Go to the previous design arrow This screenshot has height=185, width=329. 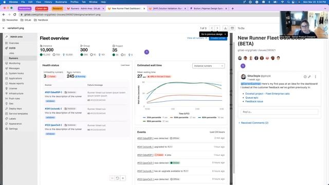pos(212,28)
